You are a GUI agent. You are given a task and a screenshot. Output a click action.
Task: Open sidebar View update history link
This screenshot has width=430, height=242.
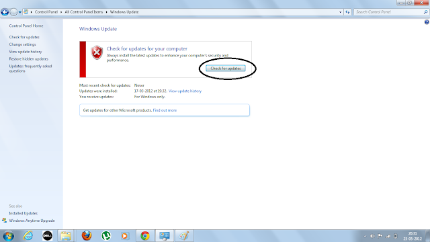click(x=26, y=52)
